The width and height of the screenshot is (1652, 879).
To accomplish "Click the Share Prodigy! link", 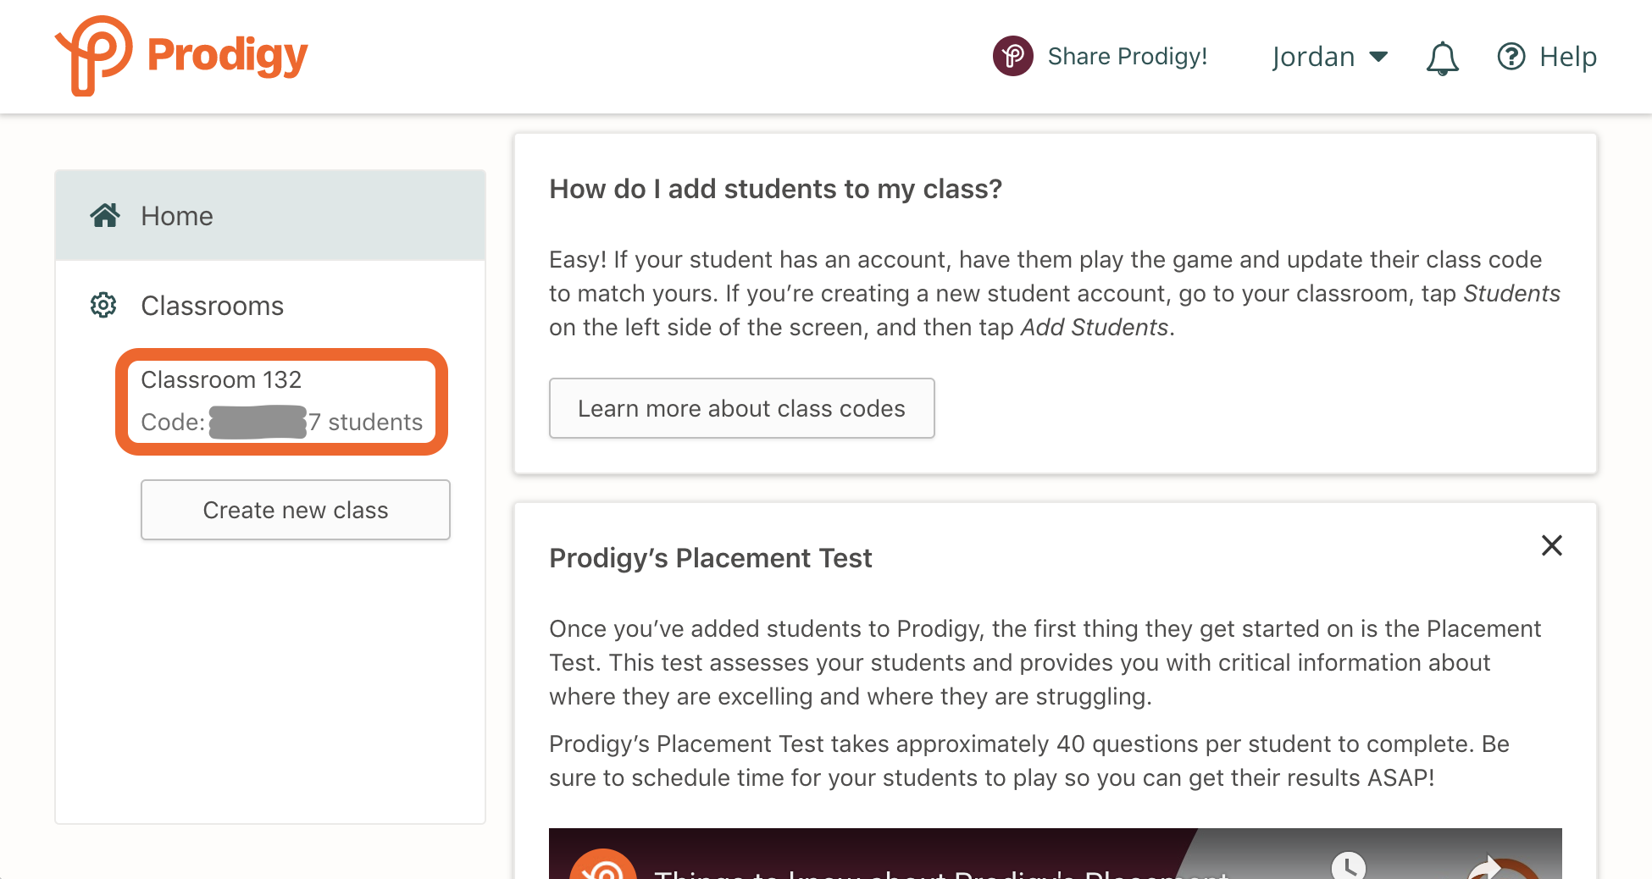I will click(1128, 56).
